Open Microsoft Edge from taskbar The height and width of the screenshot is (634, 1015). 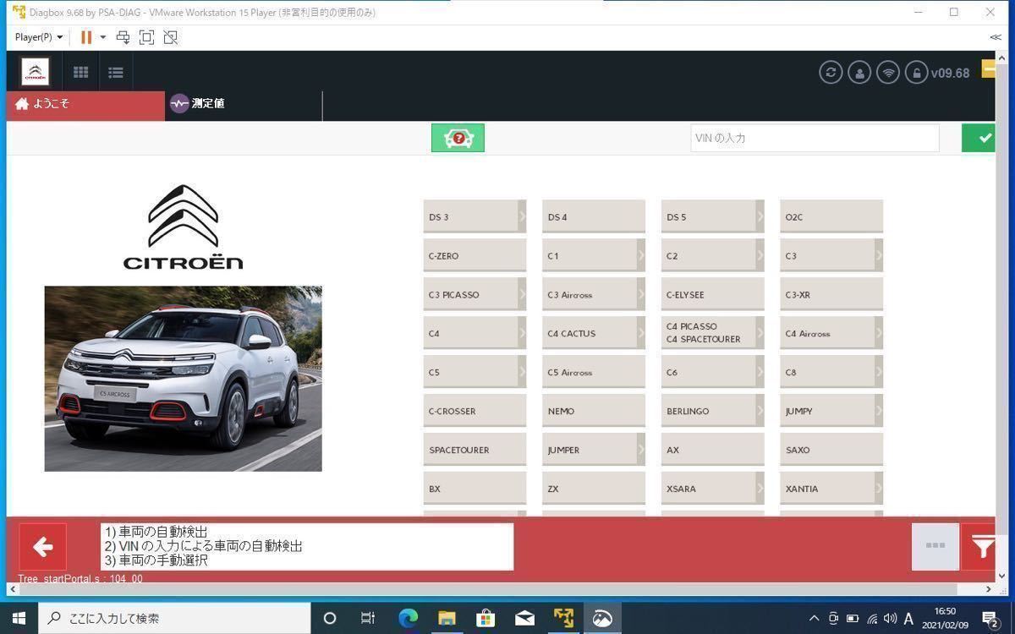pyautogui.click(x=408, y=618)
